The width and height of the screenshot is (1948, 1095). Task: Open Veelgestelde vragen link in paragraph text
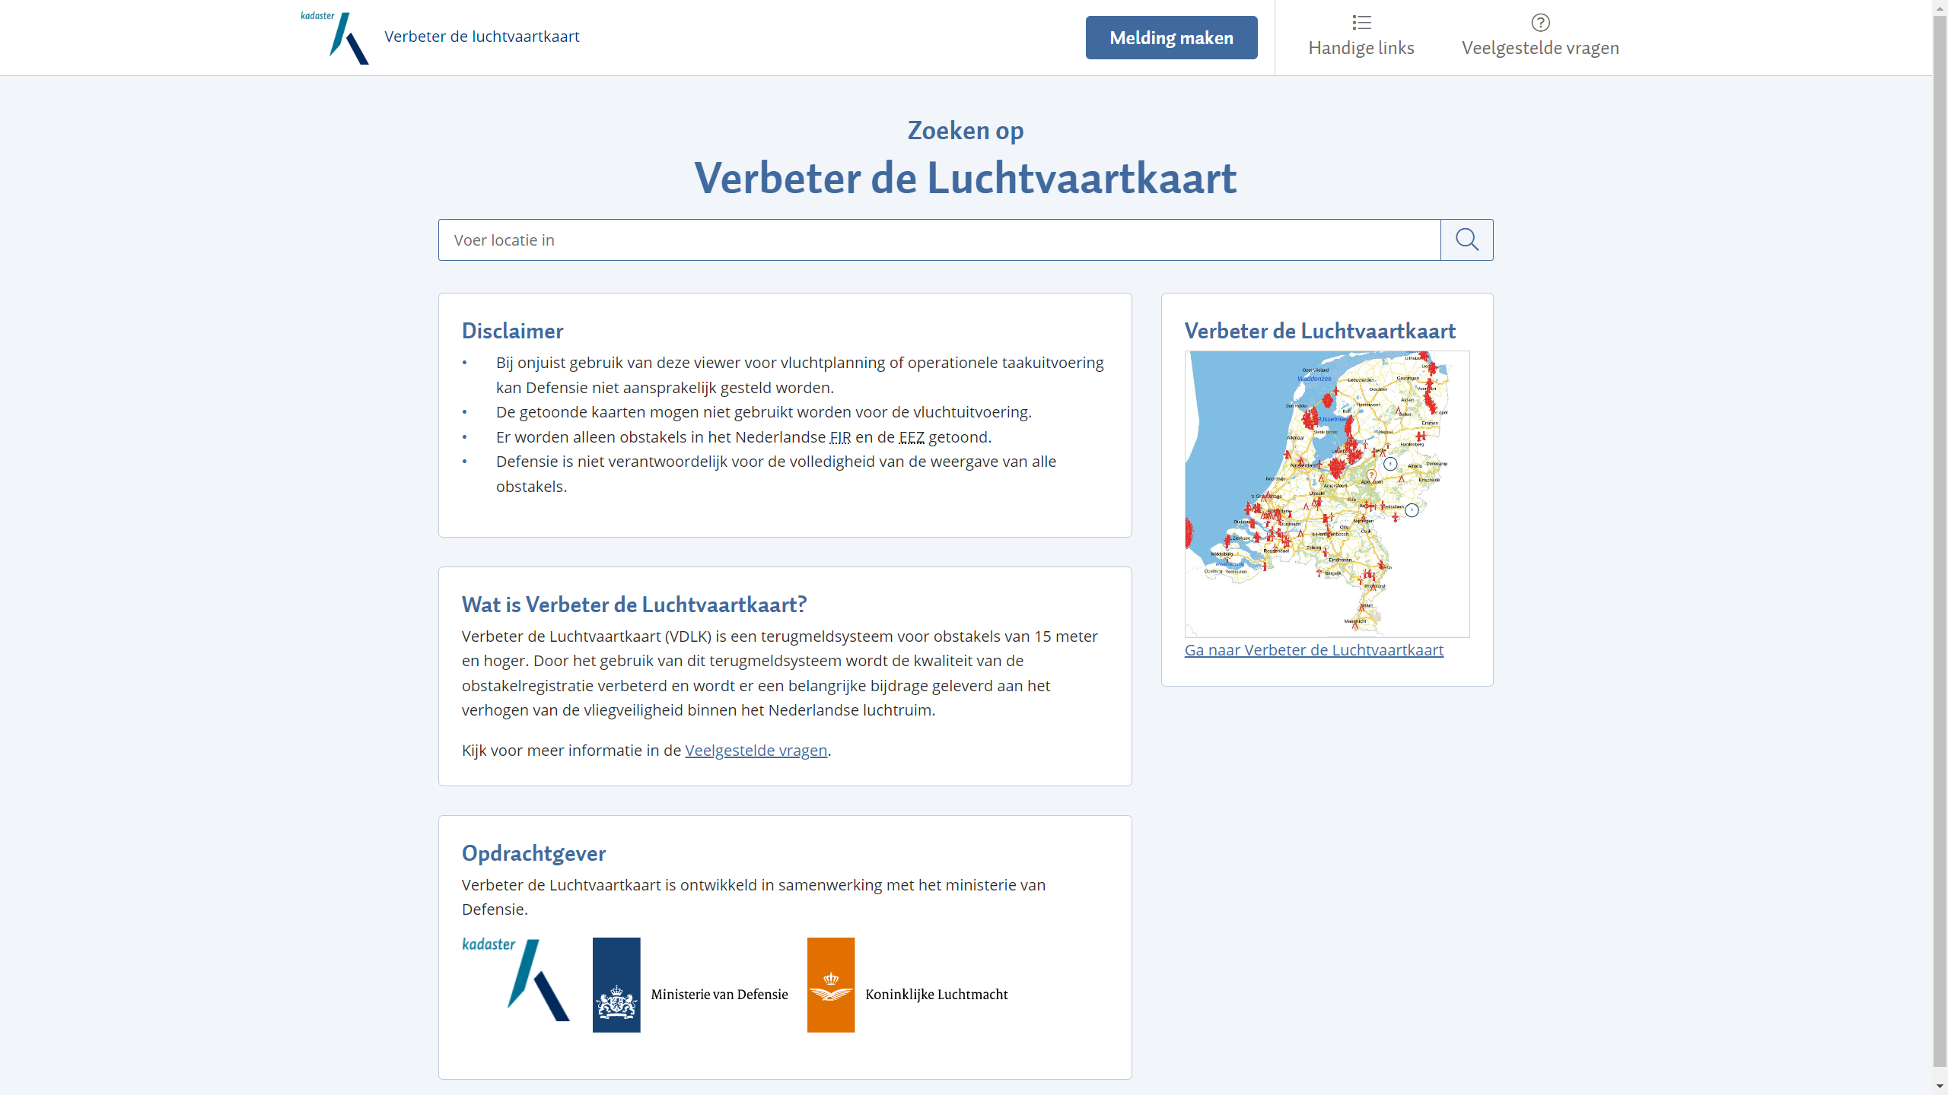pyautogui.click(x=756, y=751)
